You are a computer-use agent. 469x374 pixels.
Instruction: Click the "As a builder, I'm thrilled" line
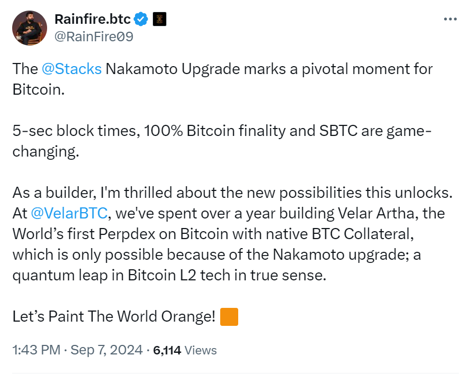[x=106, y=193]
